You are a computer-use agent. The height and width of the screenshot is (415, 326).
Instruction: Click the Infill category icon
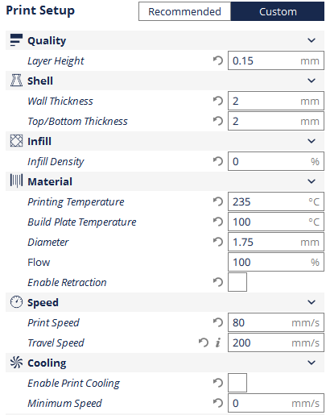pos(16,141)
